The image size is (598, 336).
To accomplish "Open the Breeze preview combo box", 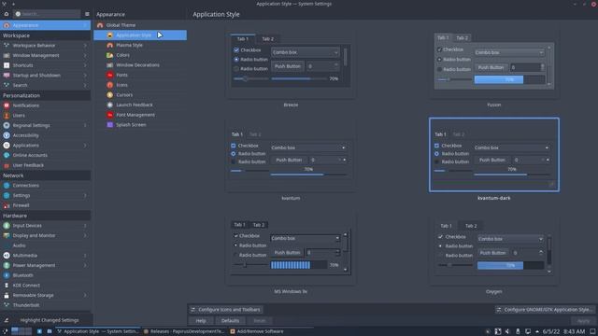I will 306,52.
